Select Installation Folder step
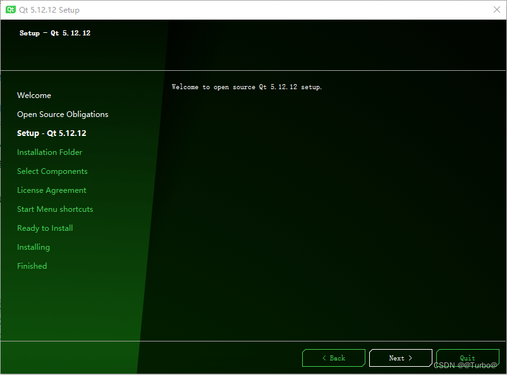Screen dimensions: 507x375 coord(49,152)
